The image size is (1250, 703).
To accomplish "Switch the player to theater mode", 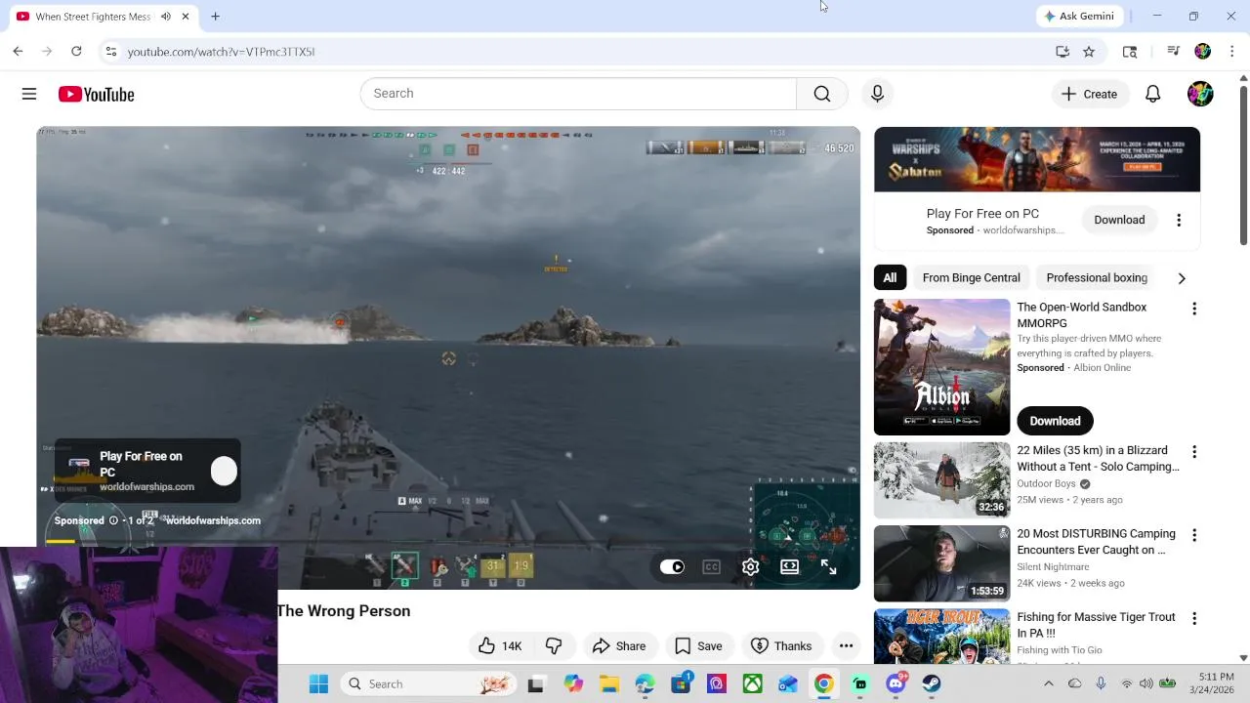I will coord(790,566).
